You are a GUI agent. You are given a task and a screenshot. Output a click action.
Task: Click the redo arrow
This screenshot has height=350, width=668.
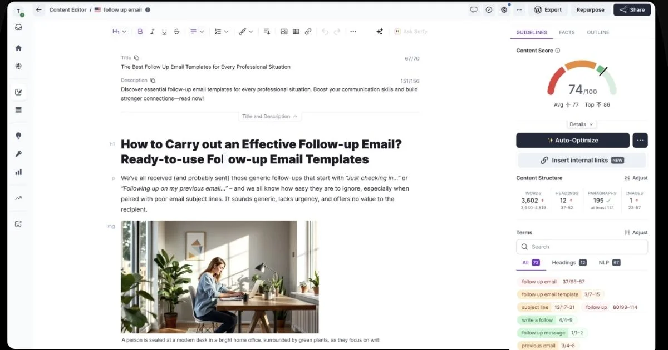(337, 32)
